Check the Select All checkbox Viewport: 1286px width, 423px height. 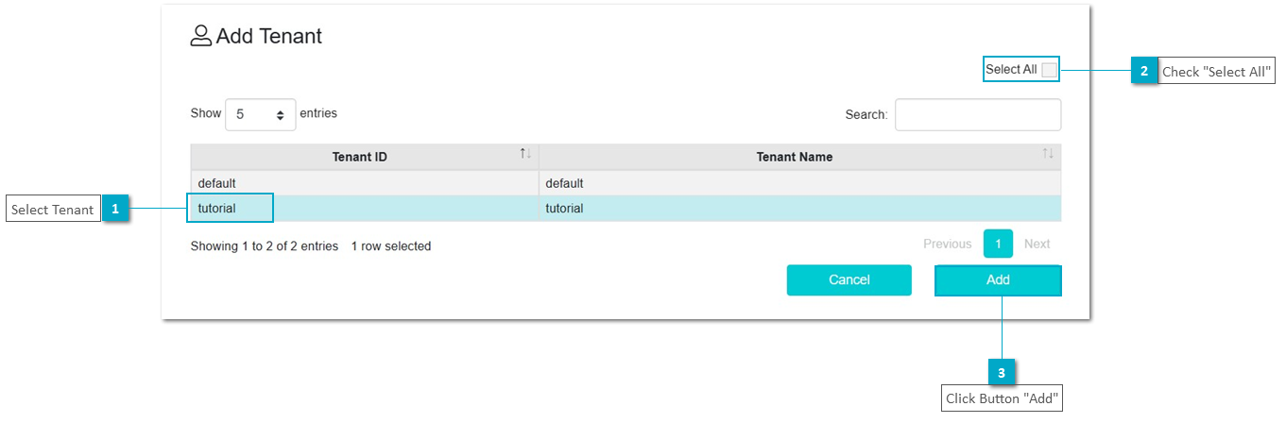[x=1049, y=70]
